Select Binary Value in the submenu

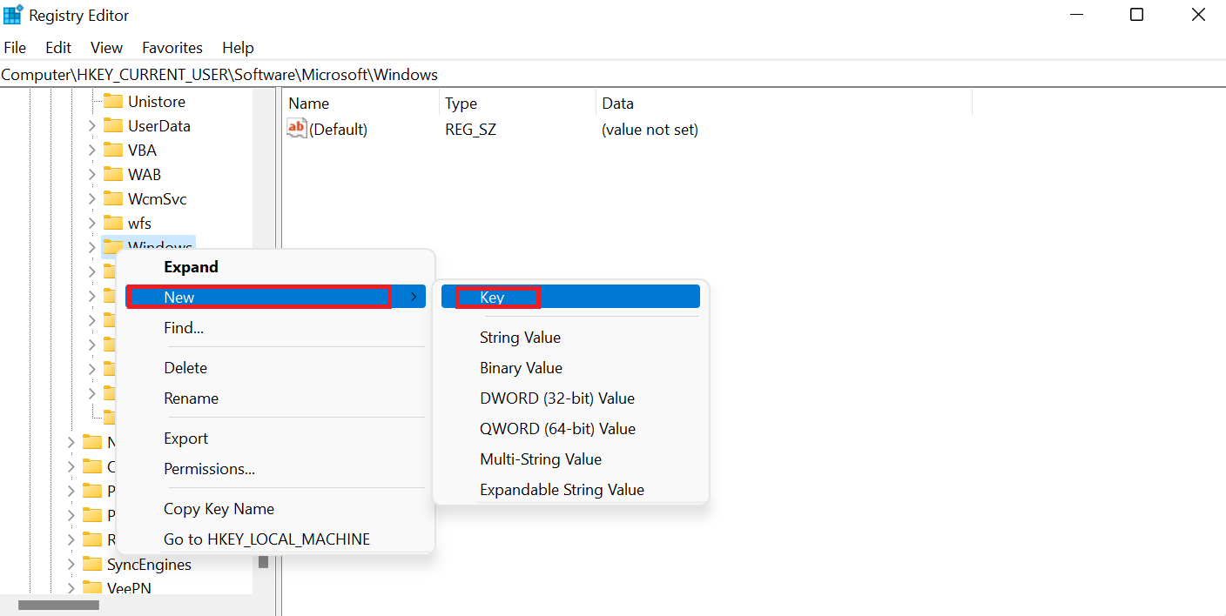(x=570, y=368)
